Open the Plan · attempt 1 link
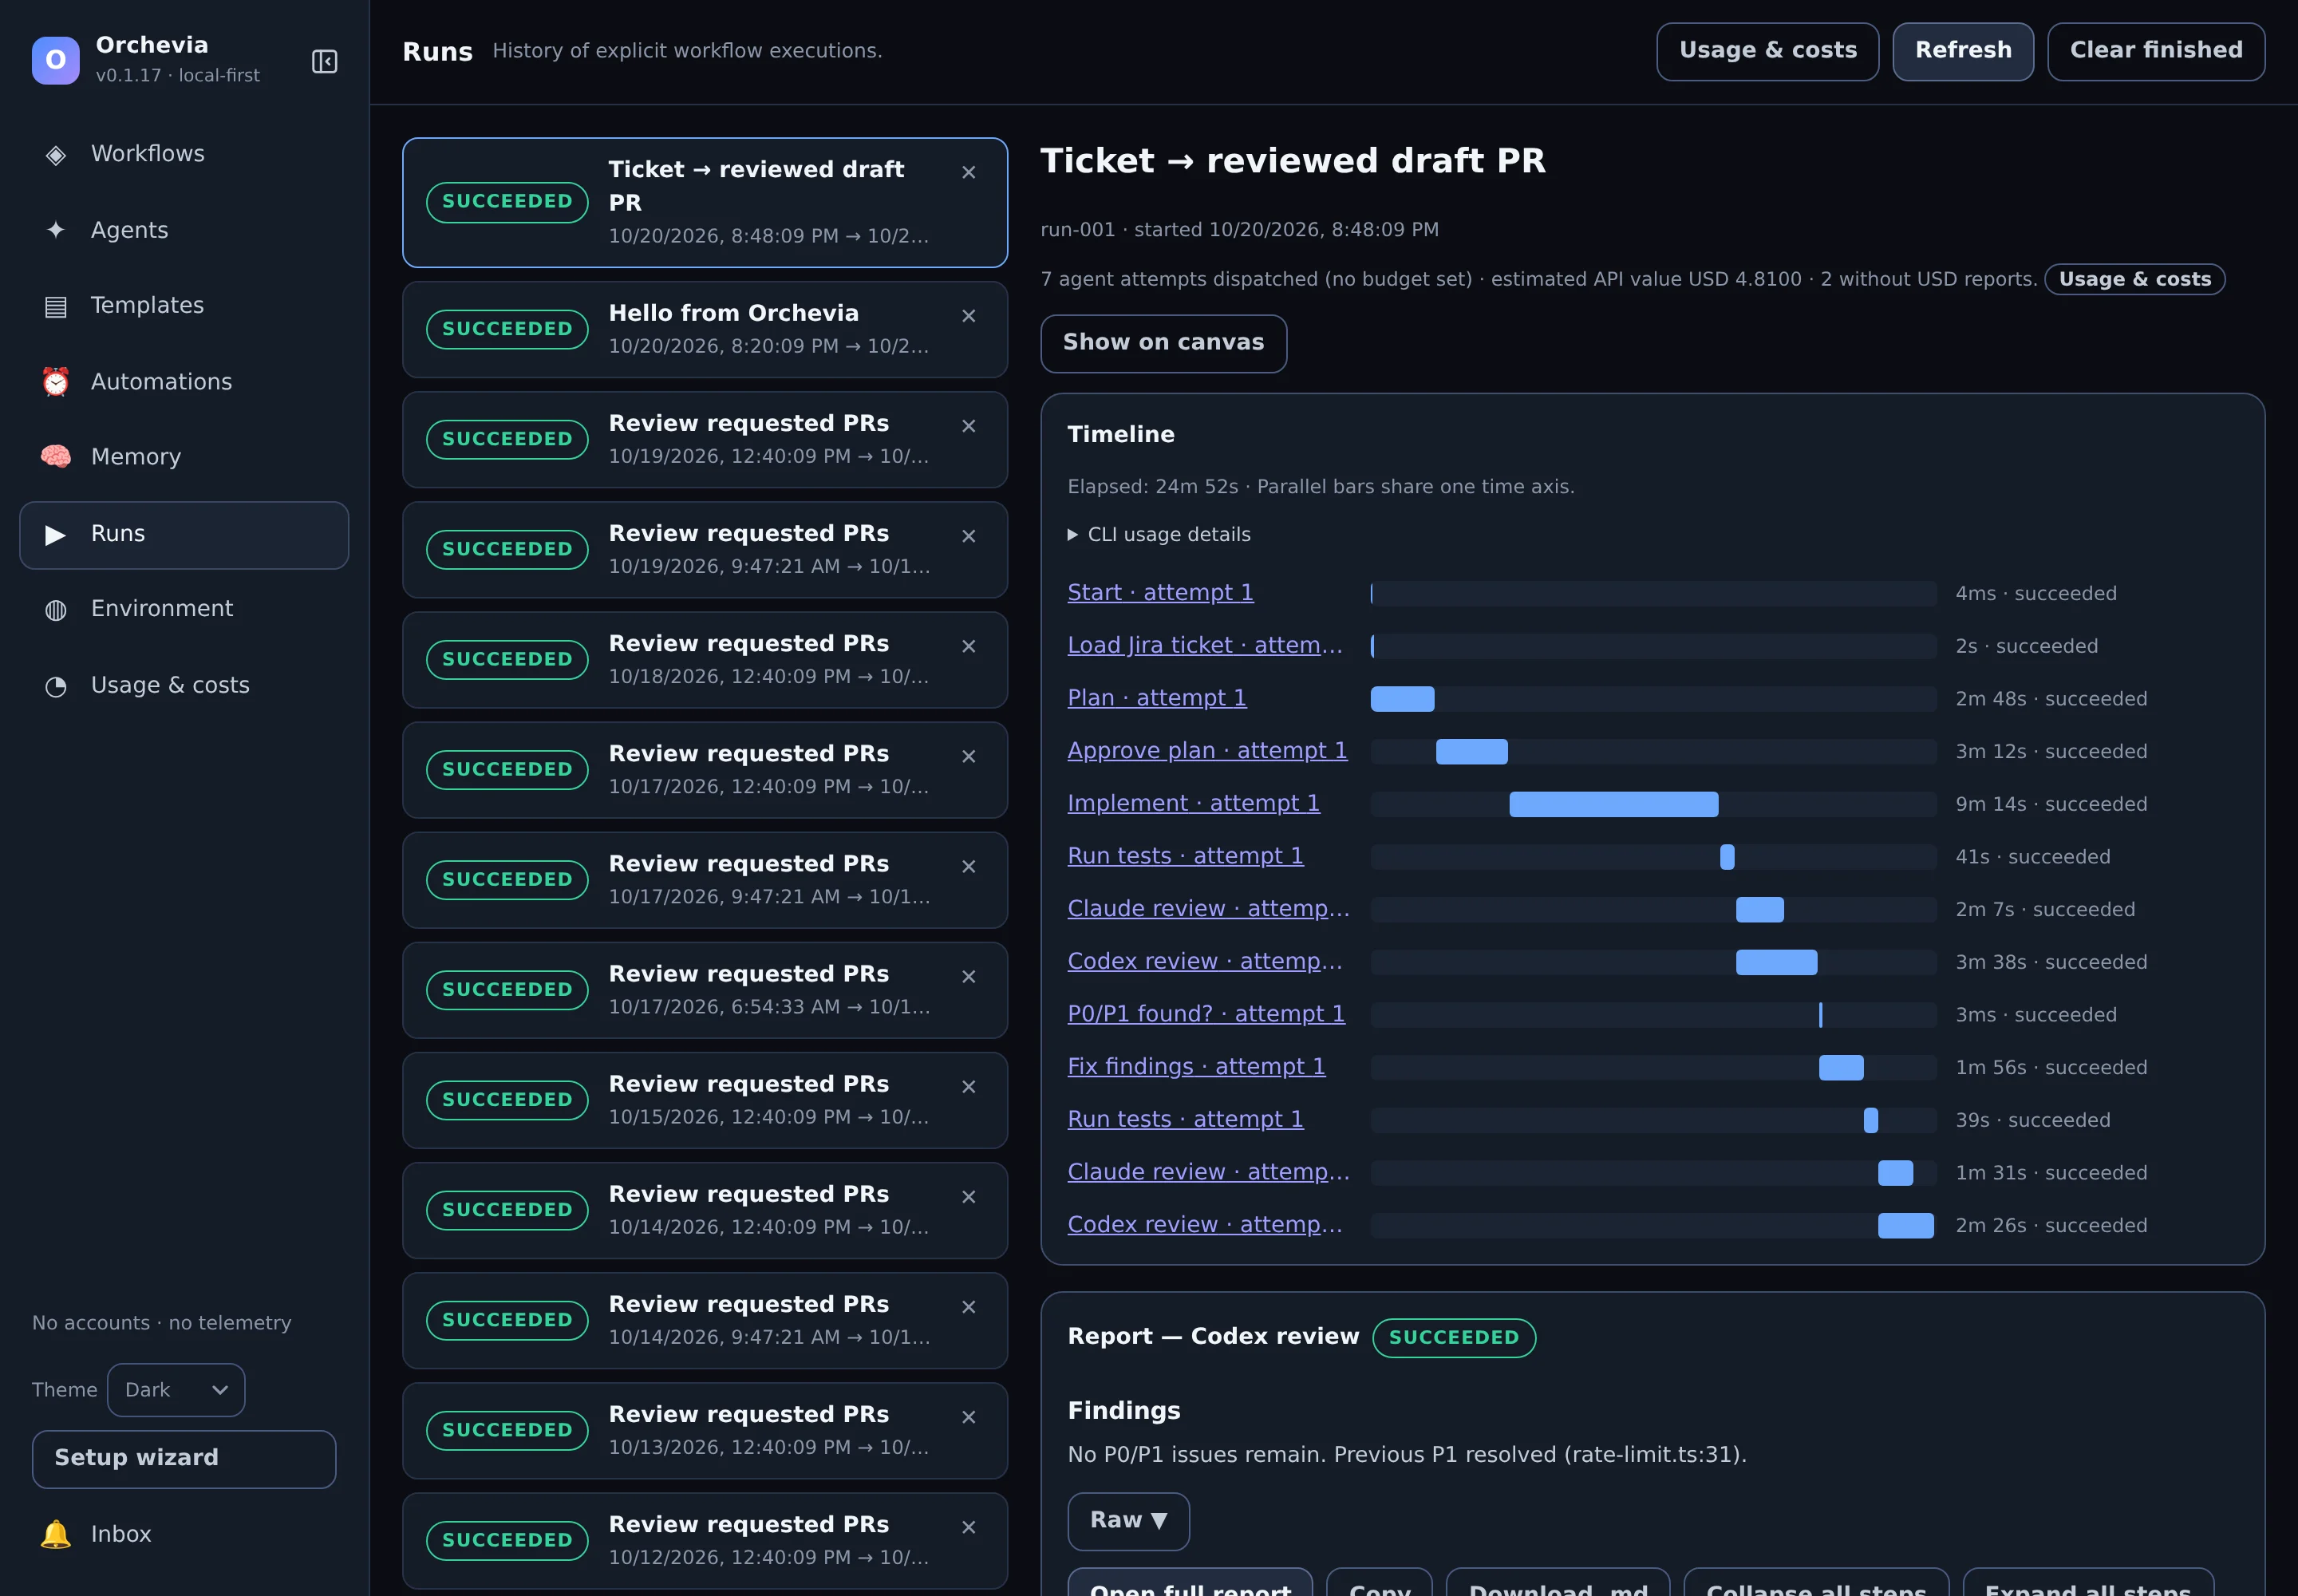The width and height of the screenshot is (2298, 1596). [x=1157, y=698]
